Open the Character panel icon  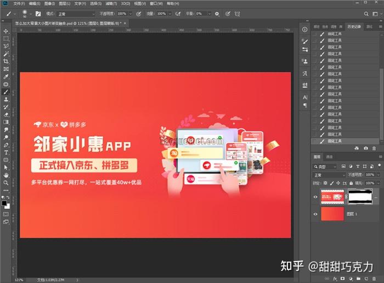(304, 97)
